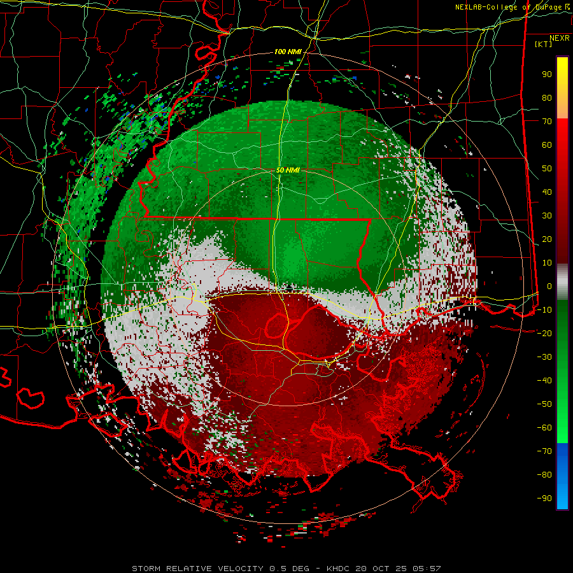The width and height of the screenshot is (573, 573).
Task: Click the -60 scale label
Action: click(544, 428)
